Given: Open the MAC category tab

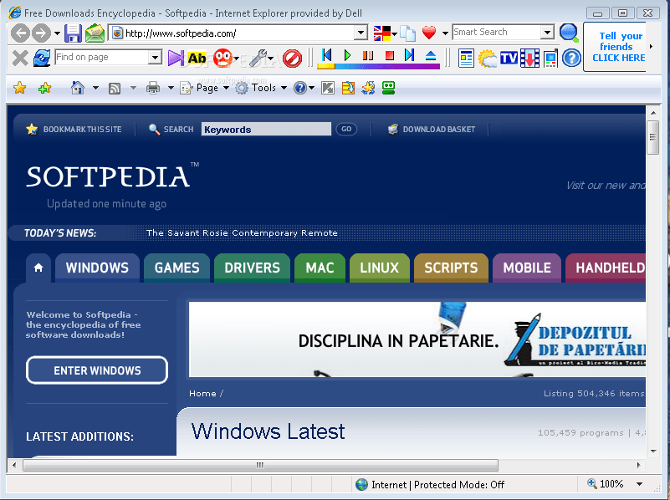Looking at the screenshot, I should pos(320,268).
